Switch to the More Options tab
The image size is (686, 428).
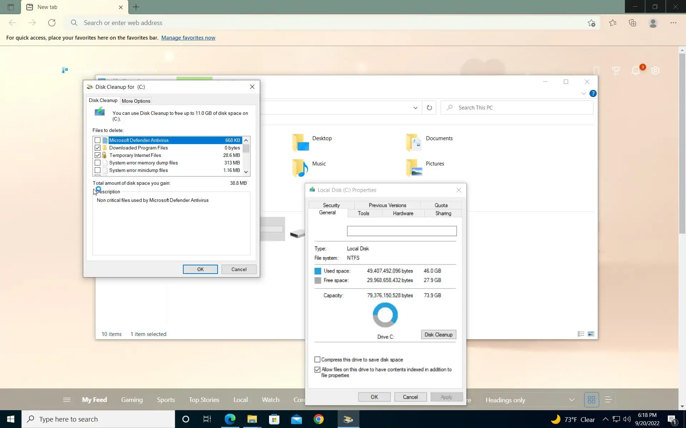(x=136, y=101)
